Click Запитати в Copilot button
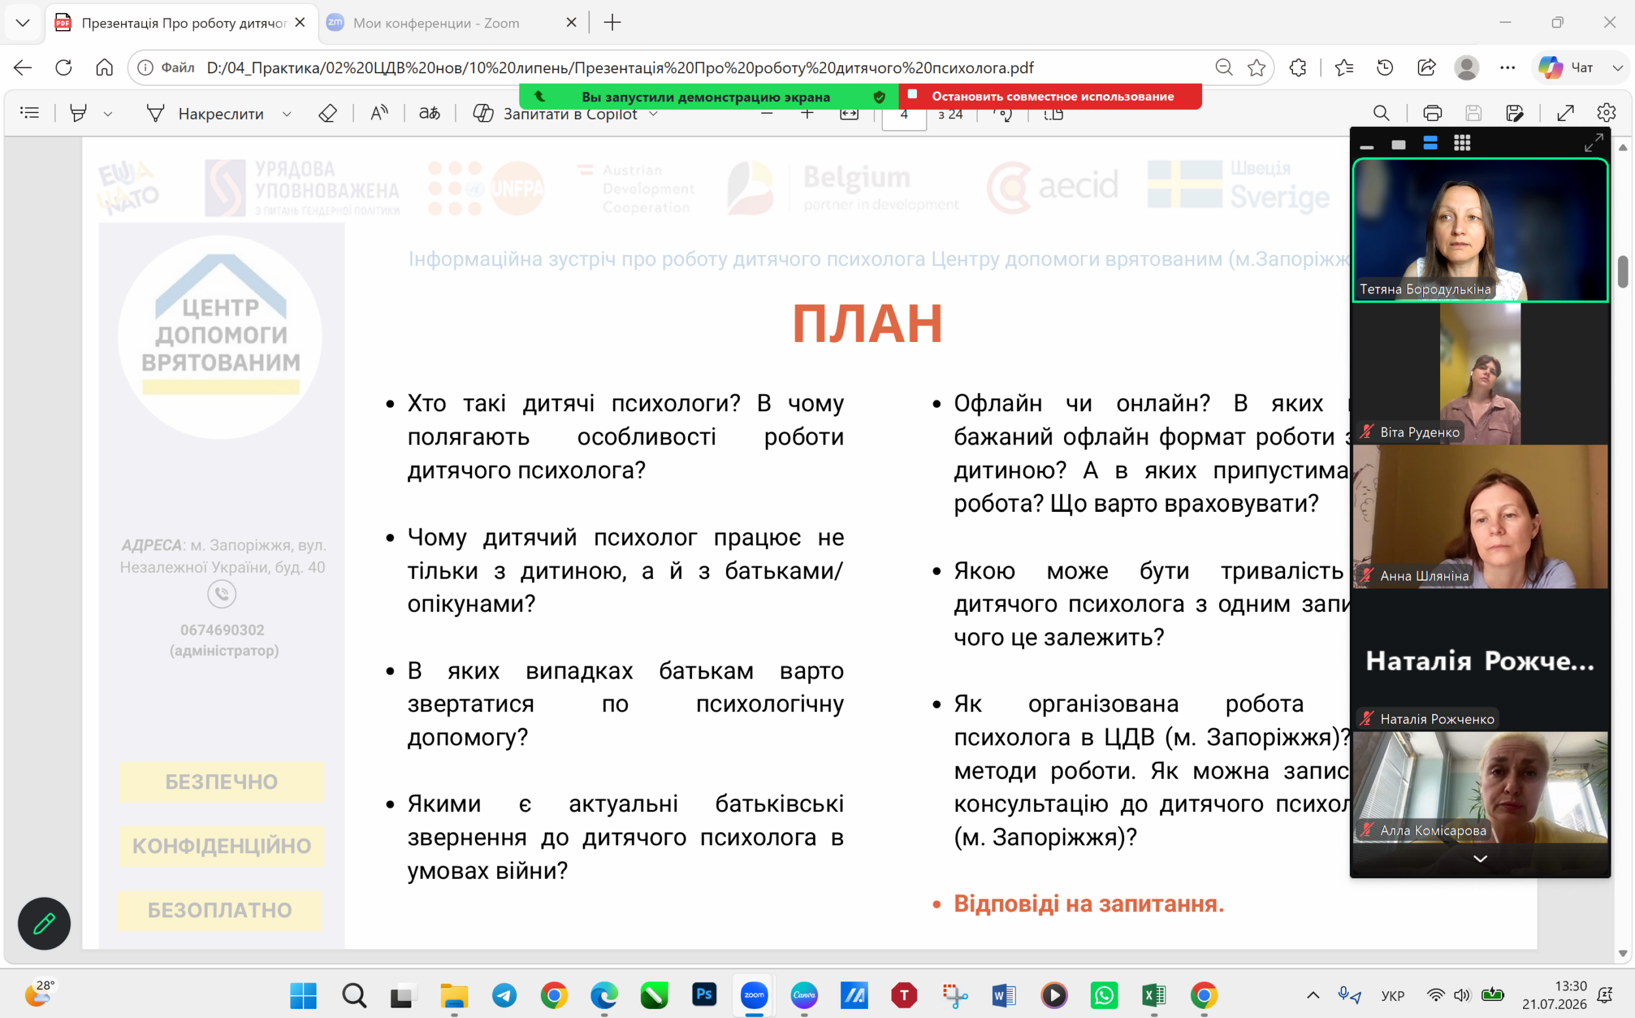The image size is (1635, 1018). 555,114
